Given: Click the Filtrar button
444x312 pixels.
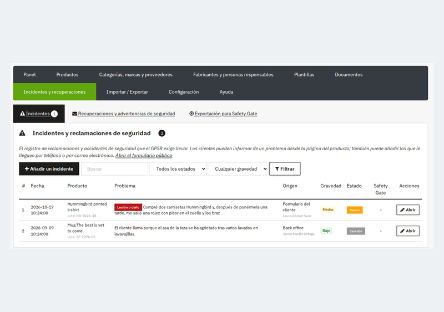Looking at the screenshot, I should point(285,169).
